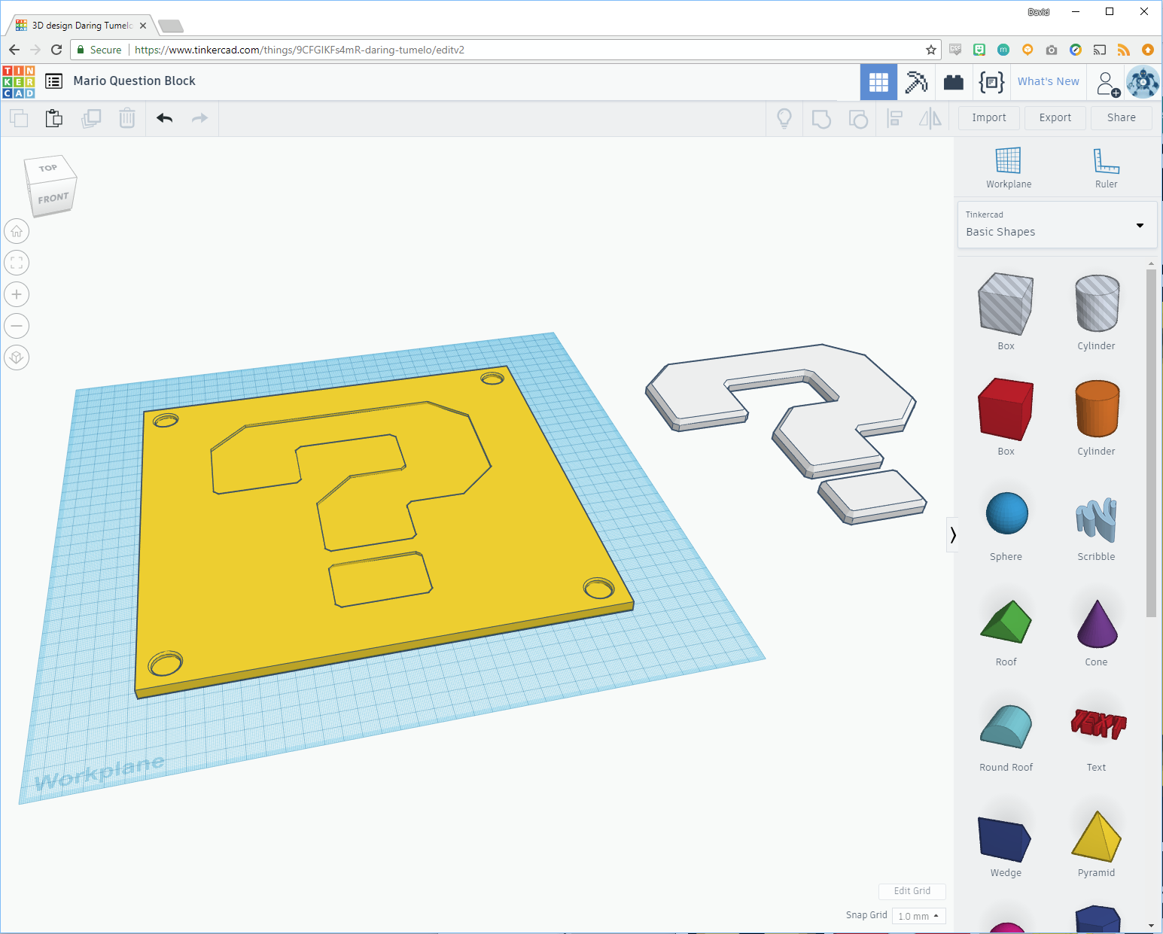Click the Delete trash icon
This screenshot has width=1163, height=934.
(127, 118)
